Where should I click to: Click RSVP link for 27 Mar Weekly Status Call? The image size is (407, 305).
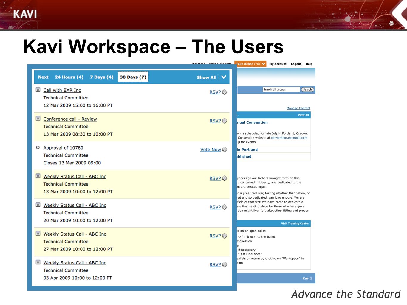tap(215, 236)
